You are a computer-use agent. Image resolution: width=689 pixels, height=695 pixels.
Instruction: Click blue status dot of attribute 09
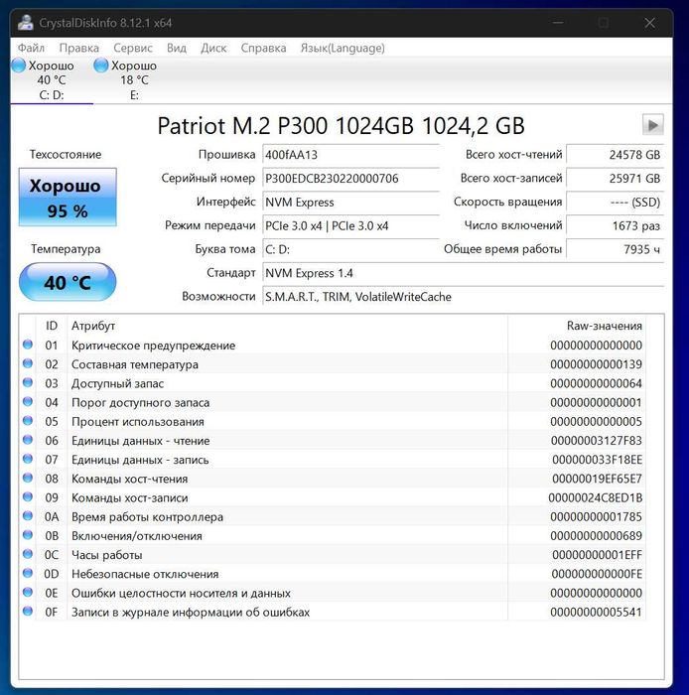click(28, 496)
